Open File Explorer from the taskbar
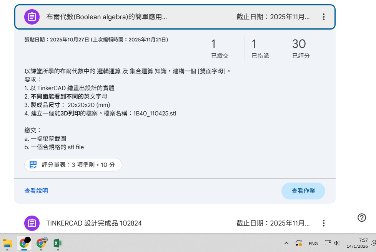 pyautogui.click(x=7, y=243)
